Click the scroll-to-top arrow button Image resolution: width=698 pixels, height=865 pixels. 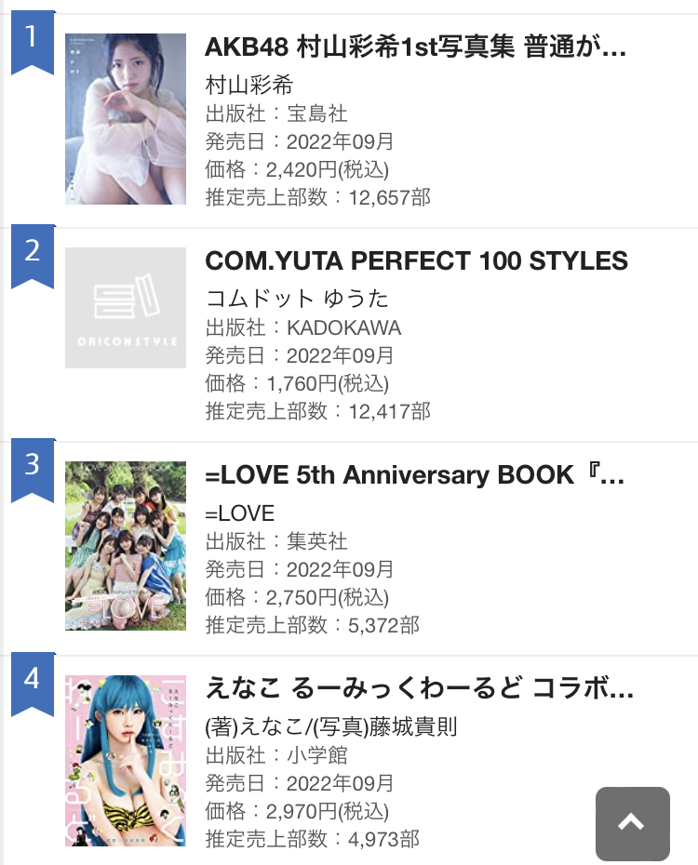[x=632, y=823]
